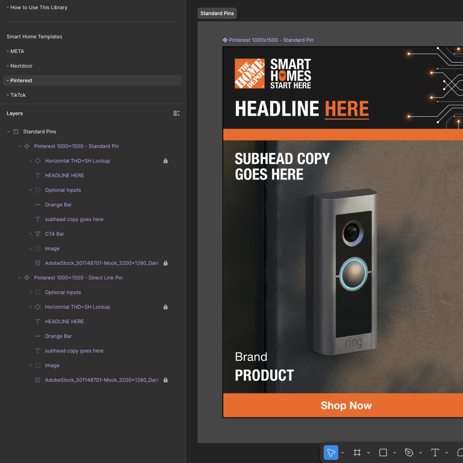Click the lock icon on first Horizontal THD+SH Lockup
The height and width of the screenshot is (463, 463).
click(x=166, y=161)
